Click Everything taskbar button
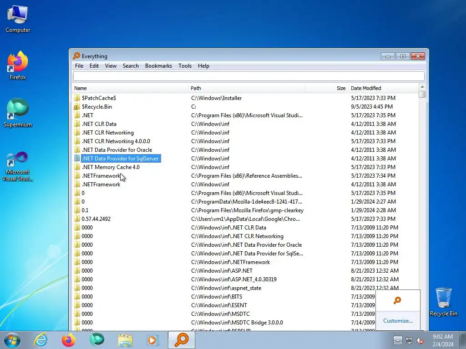Screen dimensions: 466x349 coord(182,340)
